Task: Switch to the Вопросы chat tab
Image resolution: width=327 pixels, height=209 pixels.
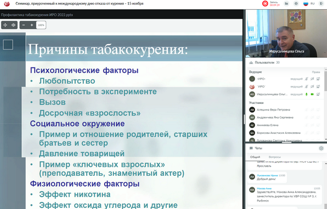Action: click(275, 157)
